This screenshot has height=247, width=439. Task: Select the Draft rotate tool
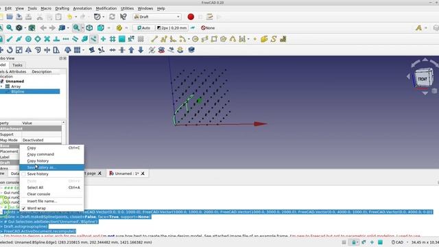click(10, 50)
